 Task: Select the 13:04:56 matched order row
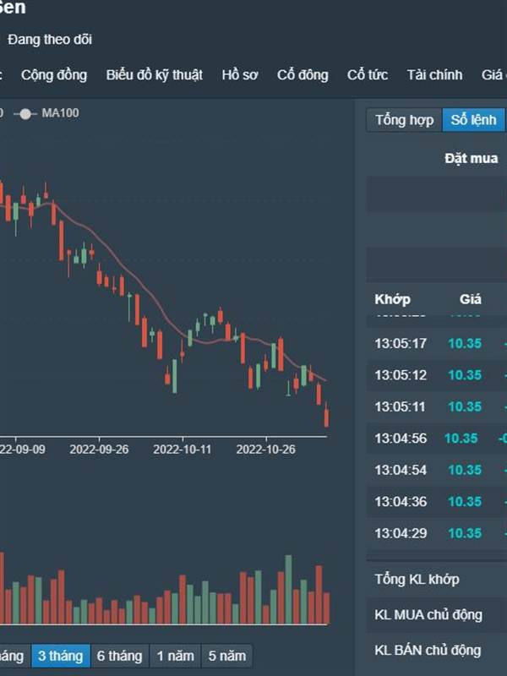pyautogui.click(x=437, y=439)
